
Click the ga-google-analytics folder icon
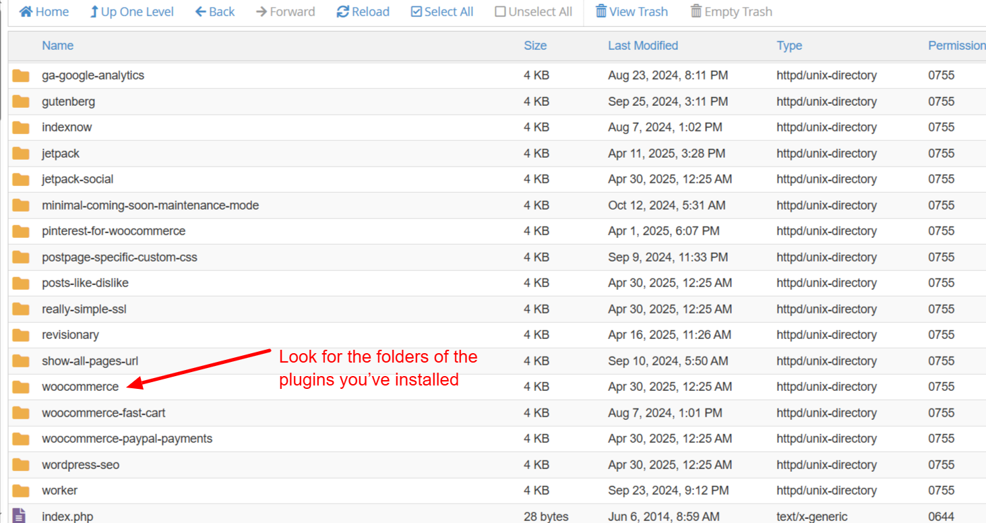click(21, 75)
